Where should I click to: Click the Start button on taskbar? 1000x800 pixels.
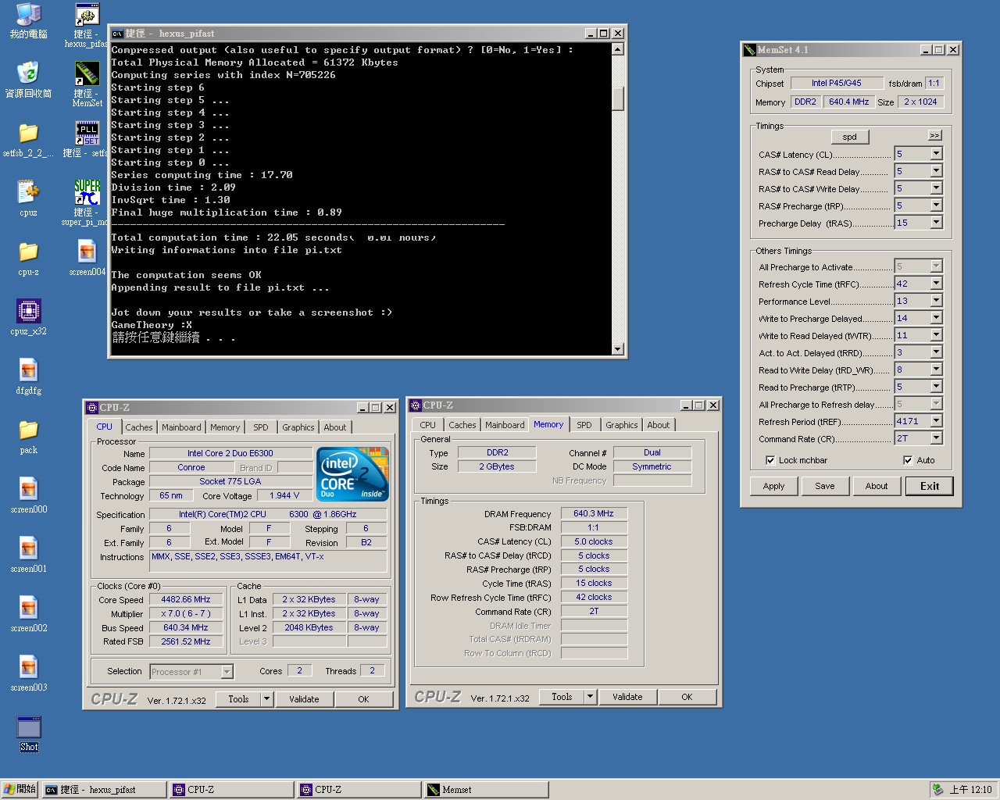(x=20, y=790)
